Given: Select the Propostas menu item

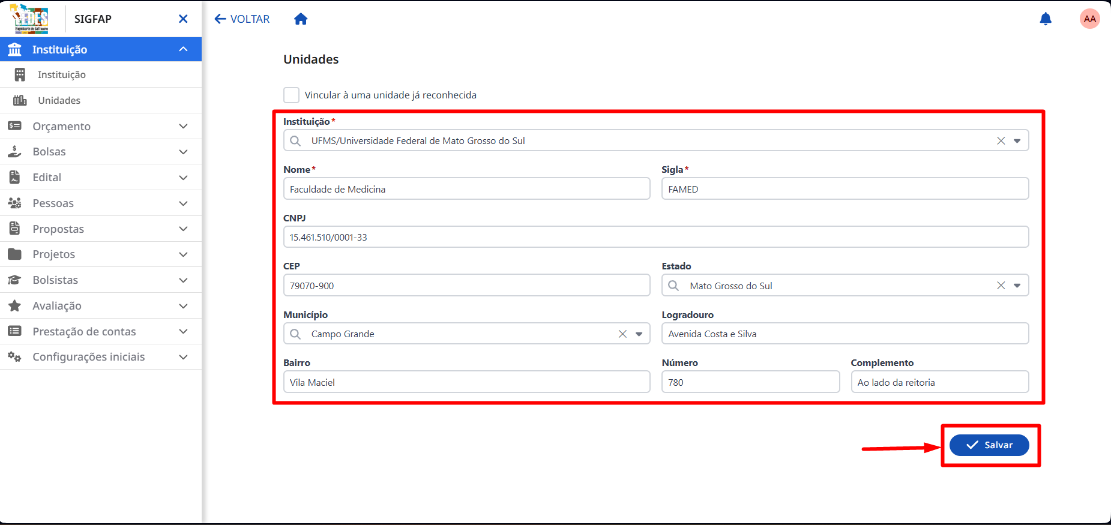Looking at the screenshot, I should click(x=101, y=229).
